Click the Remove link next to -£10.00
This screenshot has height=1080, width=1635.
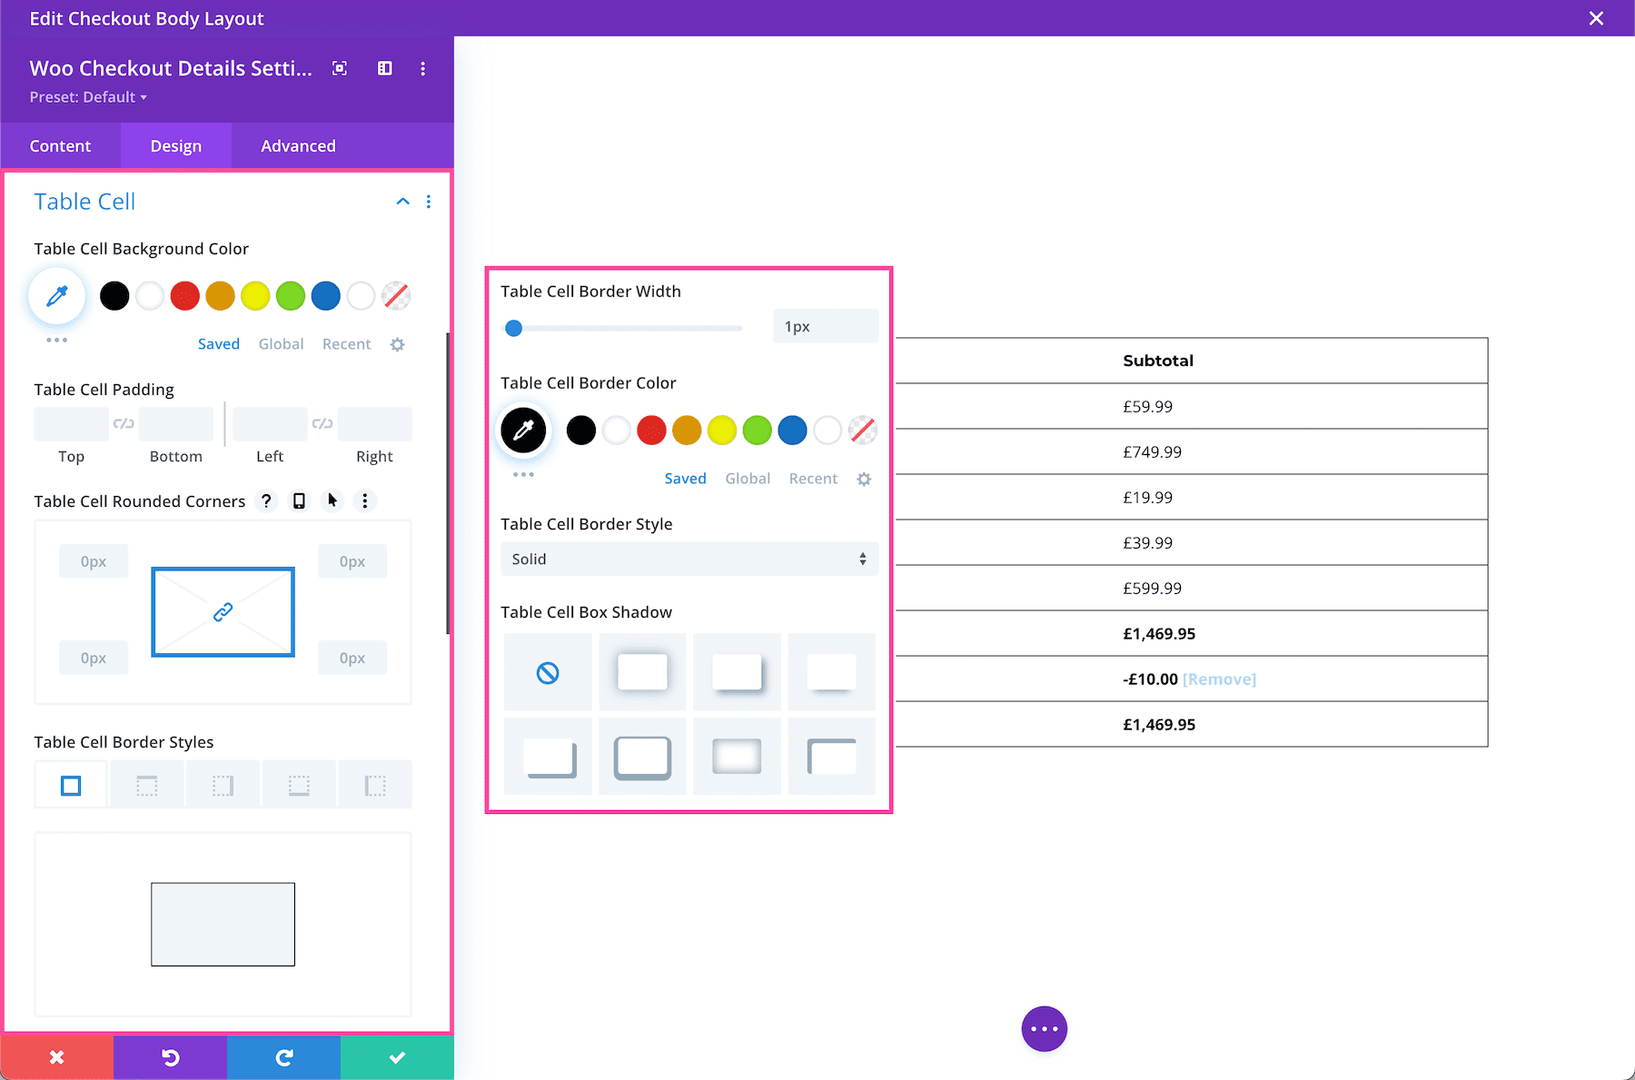[x=1219, y=679]
